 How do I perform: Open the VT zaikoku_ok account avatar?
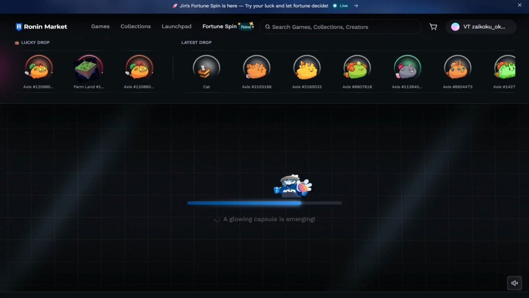pos(455,27)
